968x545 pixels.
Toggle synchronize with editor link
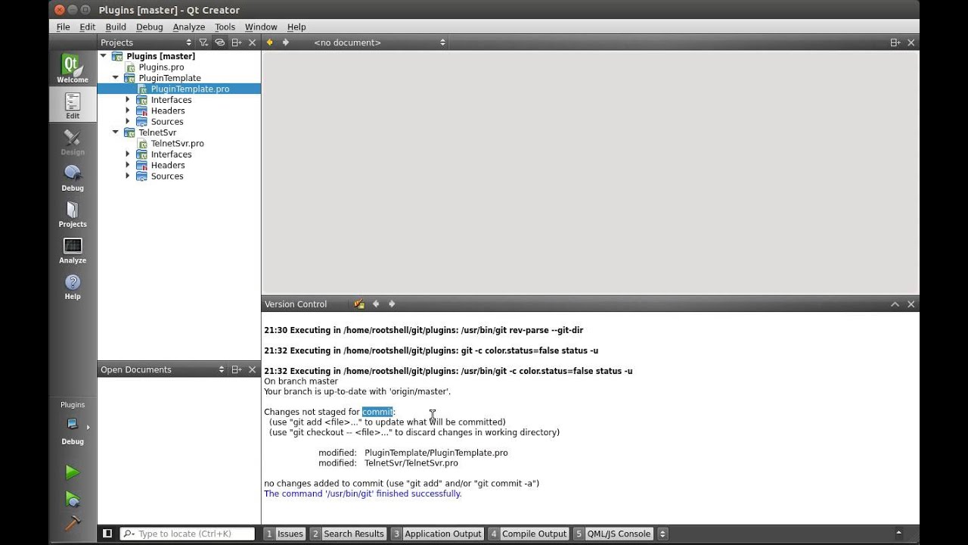(x=219, y=42)
